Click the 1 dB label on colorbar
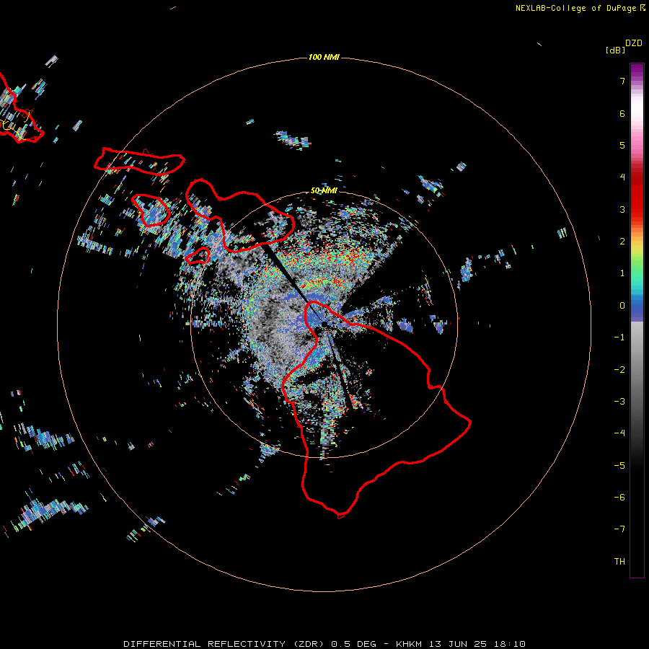649x649 pixels. [x=622, y=273]
